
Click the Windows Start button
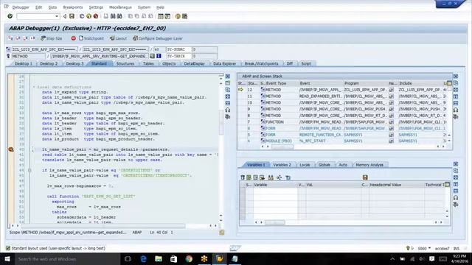coord(7,258)
